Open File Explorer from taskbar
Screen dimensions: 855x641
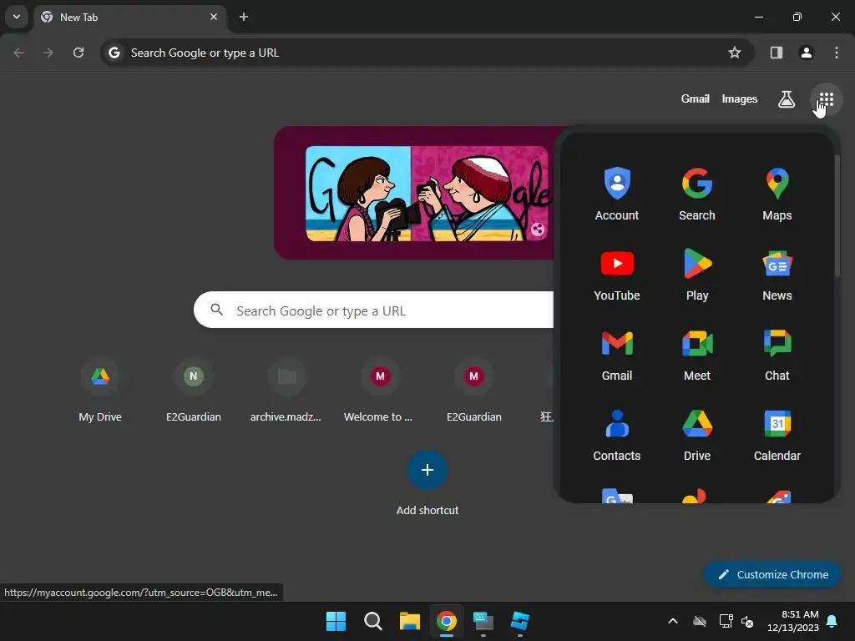click(409, 621)
